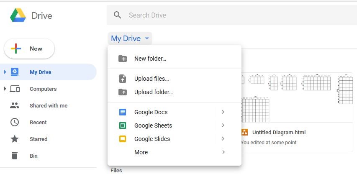Click the green Google Sheets icon
Image resolution: width=357 pixels, height=174 pixels.
(x=123, y=125)
